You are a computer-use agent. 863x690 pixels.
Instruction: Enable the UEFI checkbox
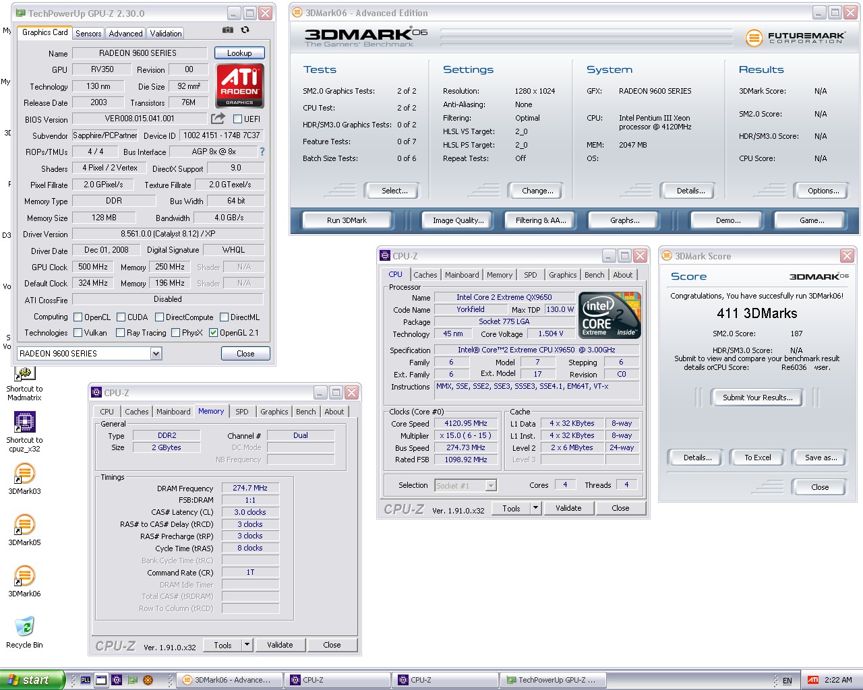click(237, 119)
